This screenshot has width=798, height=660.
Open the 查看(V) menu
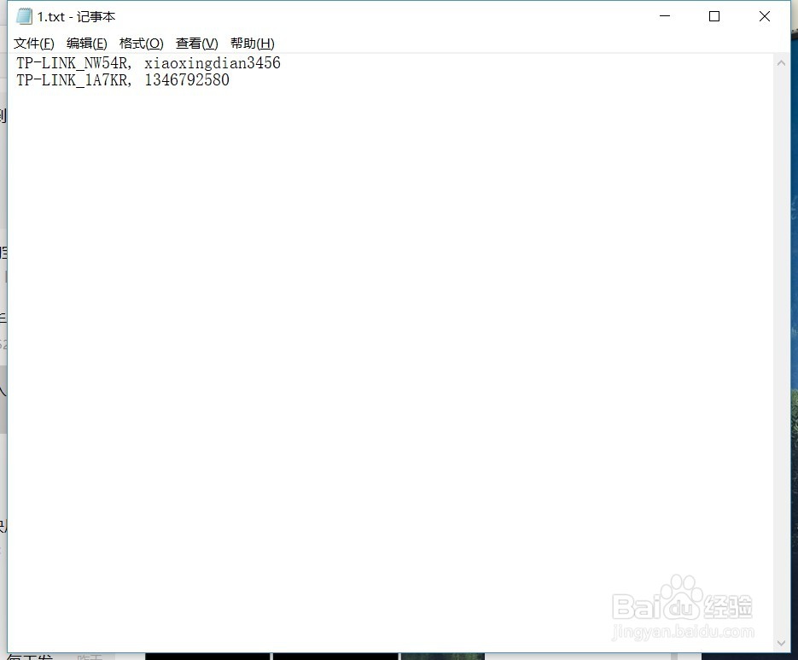195,44
